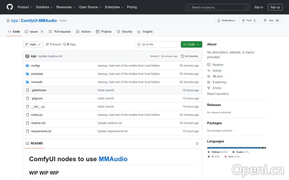The image size is (289, 180).
Task: Star the ComfyUI-MMAudio repository
Action: (x=272, y=20)
